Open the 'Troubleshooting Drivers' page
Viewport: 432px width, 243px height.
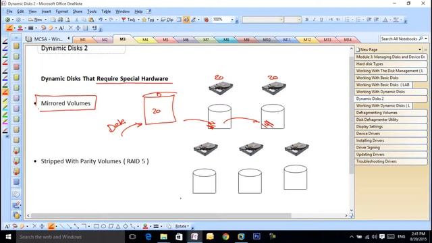(391, 161)
